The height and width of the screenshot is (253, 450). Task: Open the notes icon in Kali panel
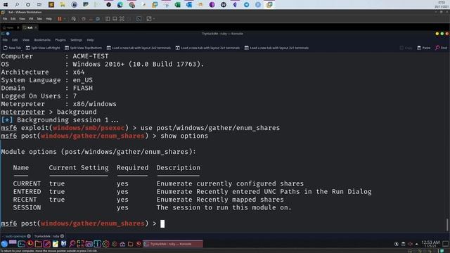click(55, 244)
